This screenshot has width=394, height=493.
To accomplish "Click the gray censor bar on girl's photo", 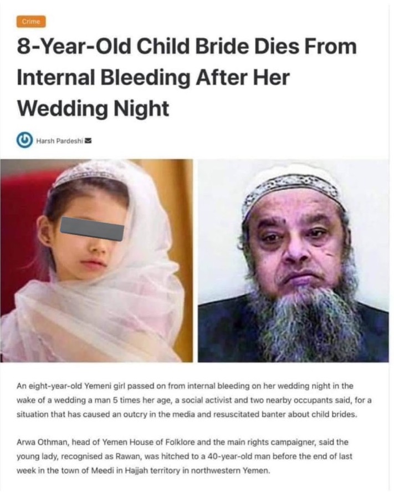I will point(92,229).
